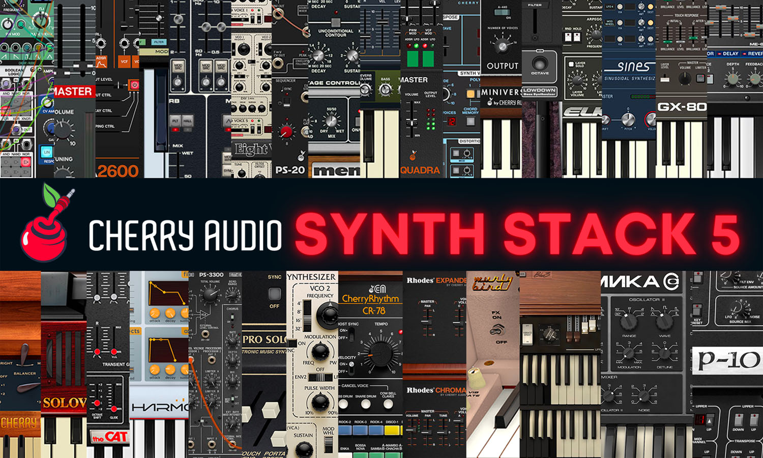Screen dimensions: 763x458
Task: Click the orange 2600 logo
Action: pyautogui.click(x=118, y=171)
